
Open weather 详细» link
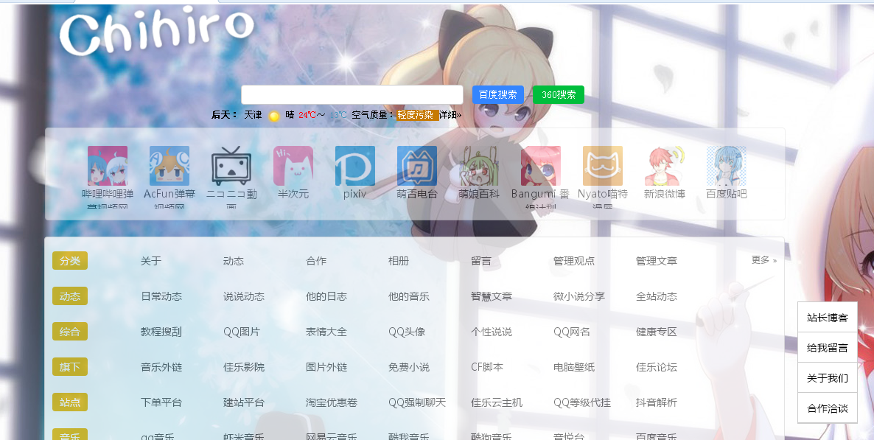(x=450, y=115)
